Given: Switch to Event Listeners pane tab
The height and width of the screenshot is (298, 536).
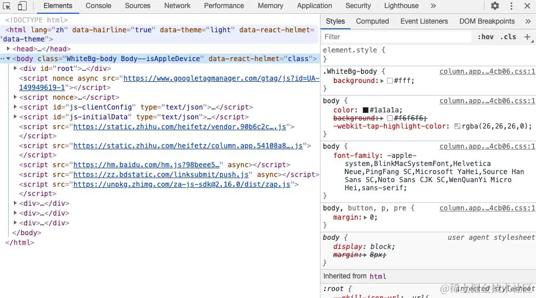Looking at the screenshot, I should pyautogui.click(x=424, y=21).
